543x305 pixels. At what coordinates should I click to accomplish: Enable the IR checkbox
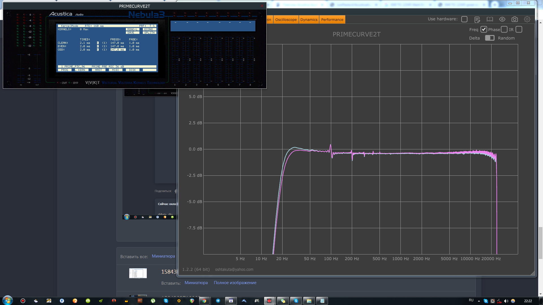click(519, 29)
